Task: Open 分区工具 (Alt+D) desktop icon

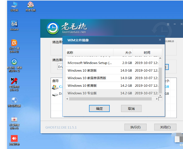Action: tap(14, 46)
